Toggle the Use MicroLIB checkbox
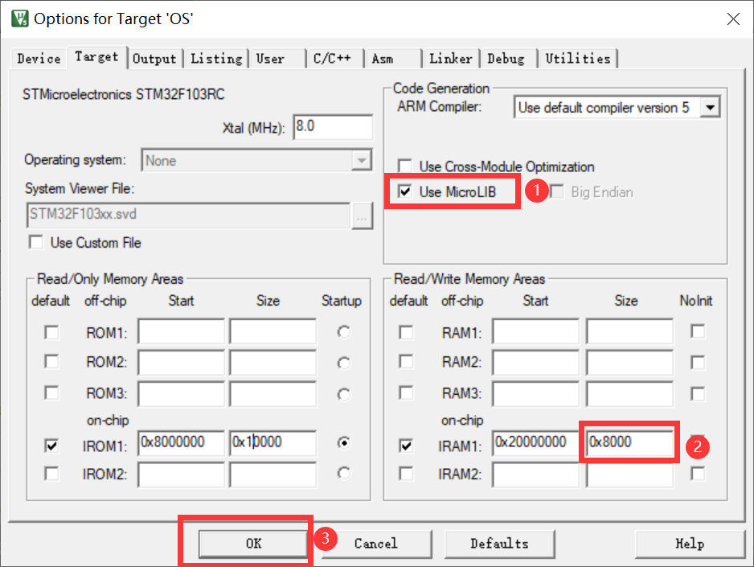This screenshot has width=754, height=567. point(405,191)
